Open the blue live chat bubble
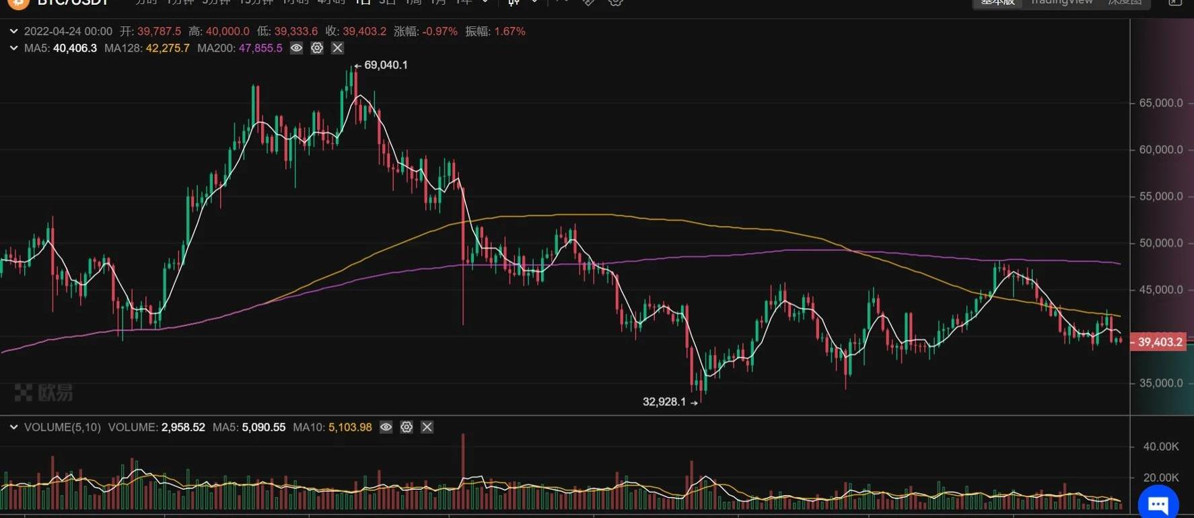Viewport: 1194px width, 518px height. 1158,503
